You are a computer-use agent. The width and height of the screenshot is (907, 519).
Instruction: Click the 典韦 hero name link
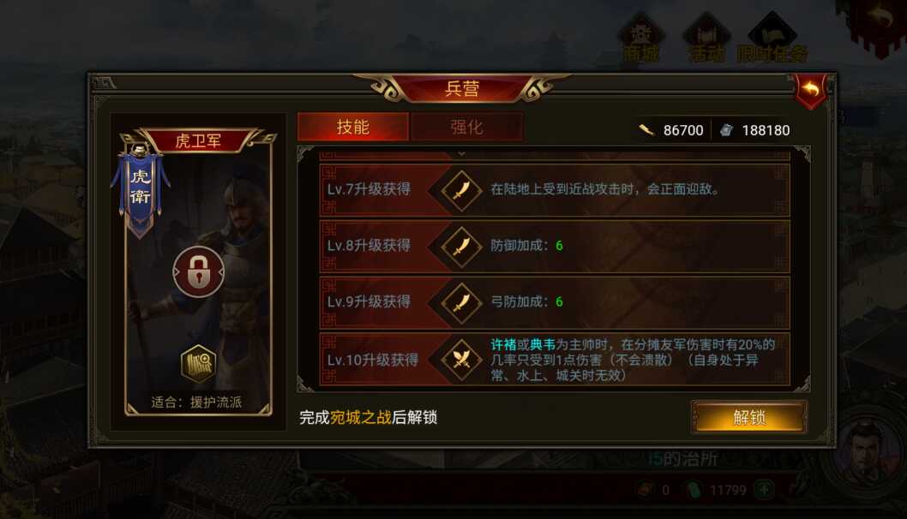click(x=542, y=344)
